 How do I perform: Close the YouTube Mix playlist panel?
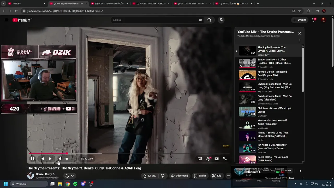pos(300,33)
